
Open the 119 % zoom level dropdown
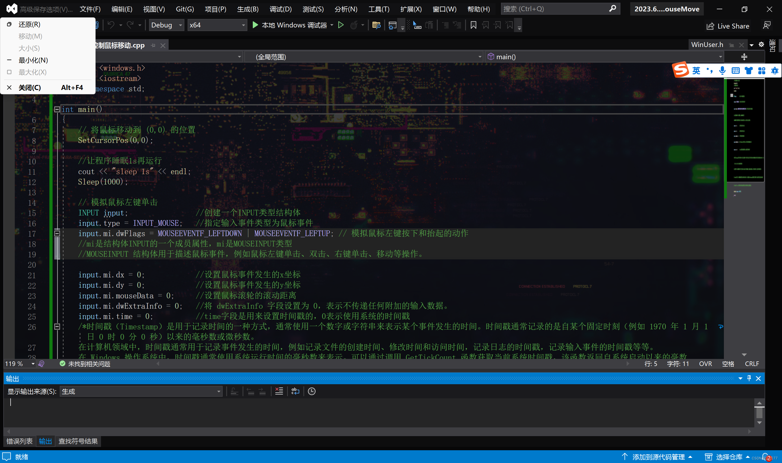[19, 364]
